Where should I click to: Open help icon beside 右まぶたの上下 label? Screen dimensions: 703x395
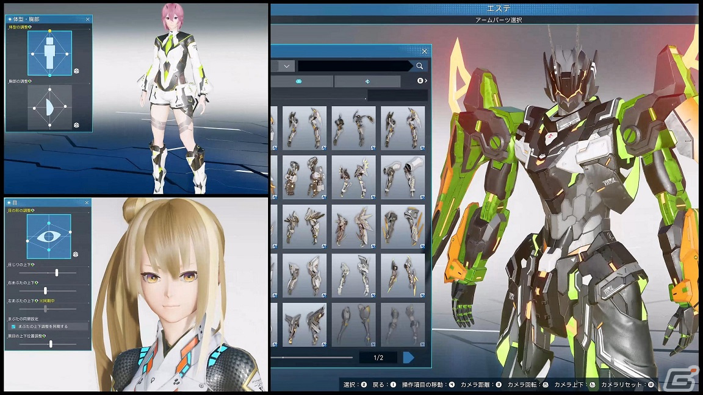pyautogui.click(x=37, y=283)
